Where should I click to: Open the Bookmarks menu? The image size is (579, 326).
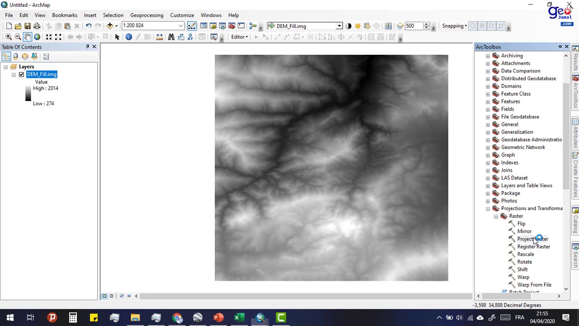pyautogui.click(x=65, y=15)
